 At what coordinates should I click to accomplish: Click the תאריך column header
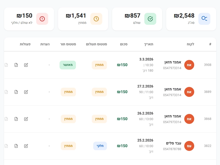pyautogui.click(x=149, y=44)
